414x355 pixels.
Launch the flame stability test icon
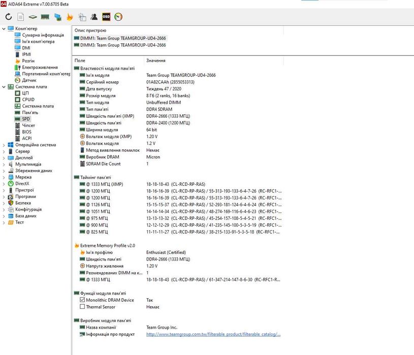pos(70,17)
